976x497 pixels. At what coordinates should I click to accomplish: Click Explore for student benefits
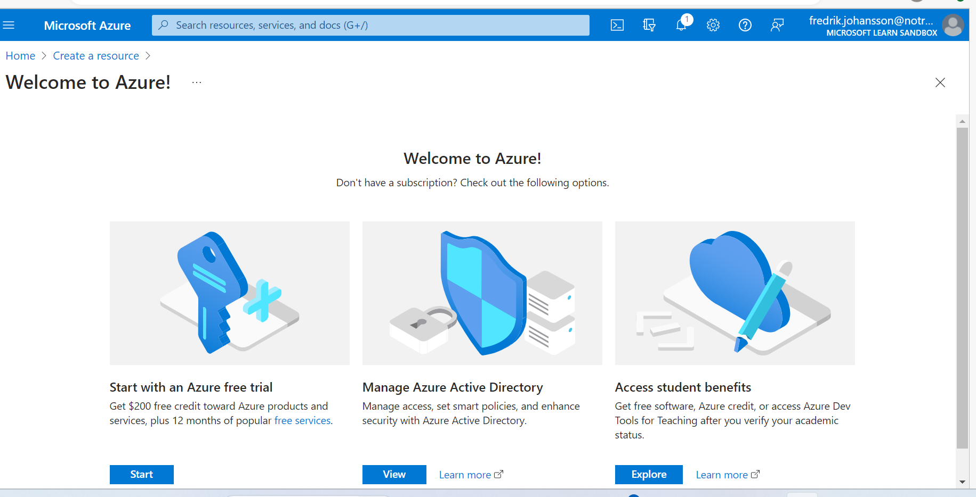pyautogui.click(x=649, y=475)
